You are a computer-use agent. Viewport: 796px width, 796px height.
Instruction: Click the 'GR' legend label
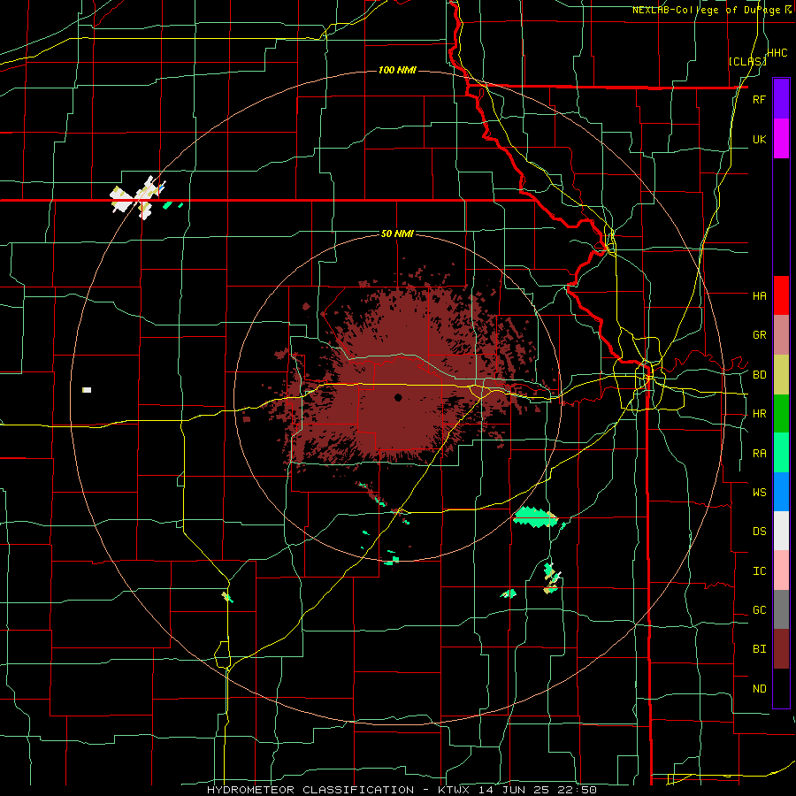(759, 335)
